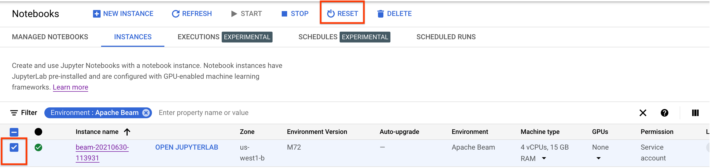Image resolution: width=710 pixels, height=168 pixels.
Task: Click the Delete trash icon
Action: click(380, 14)
